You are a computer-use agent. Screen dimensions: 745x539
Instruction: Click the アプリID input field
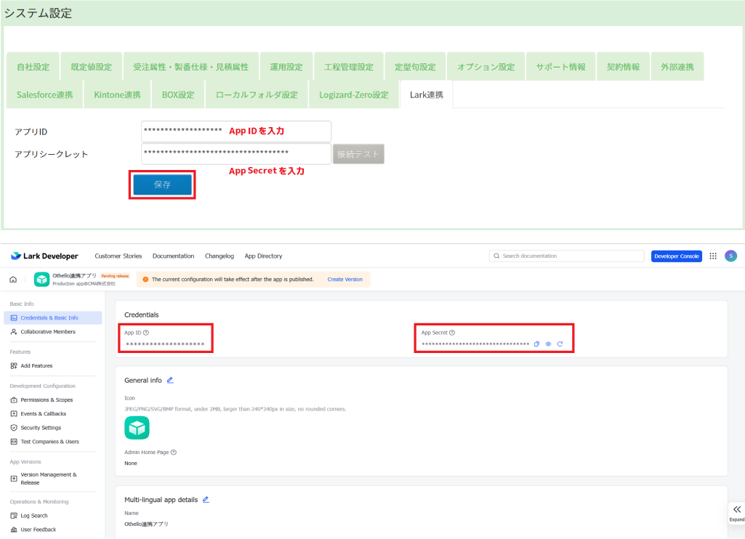tap(236, 131)
